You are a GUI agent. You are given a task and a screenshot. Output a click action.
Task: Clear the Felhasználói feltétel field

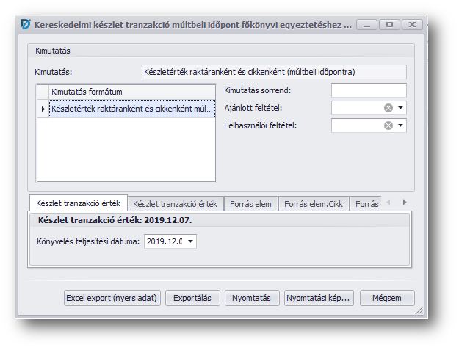pos(388,125)
